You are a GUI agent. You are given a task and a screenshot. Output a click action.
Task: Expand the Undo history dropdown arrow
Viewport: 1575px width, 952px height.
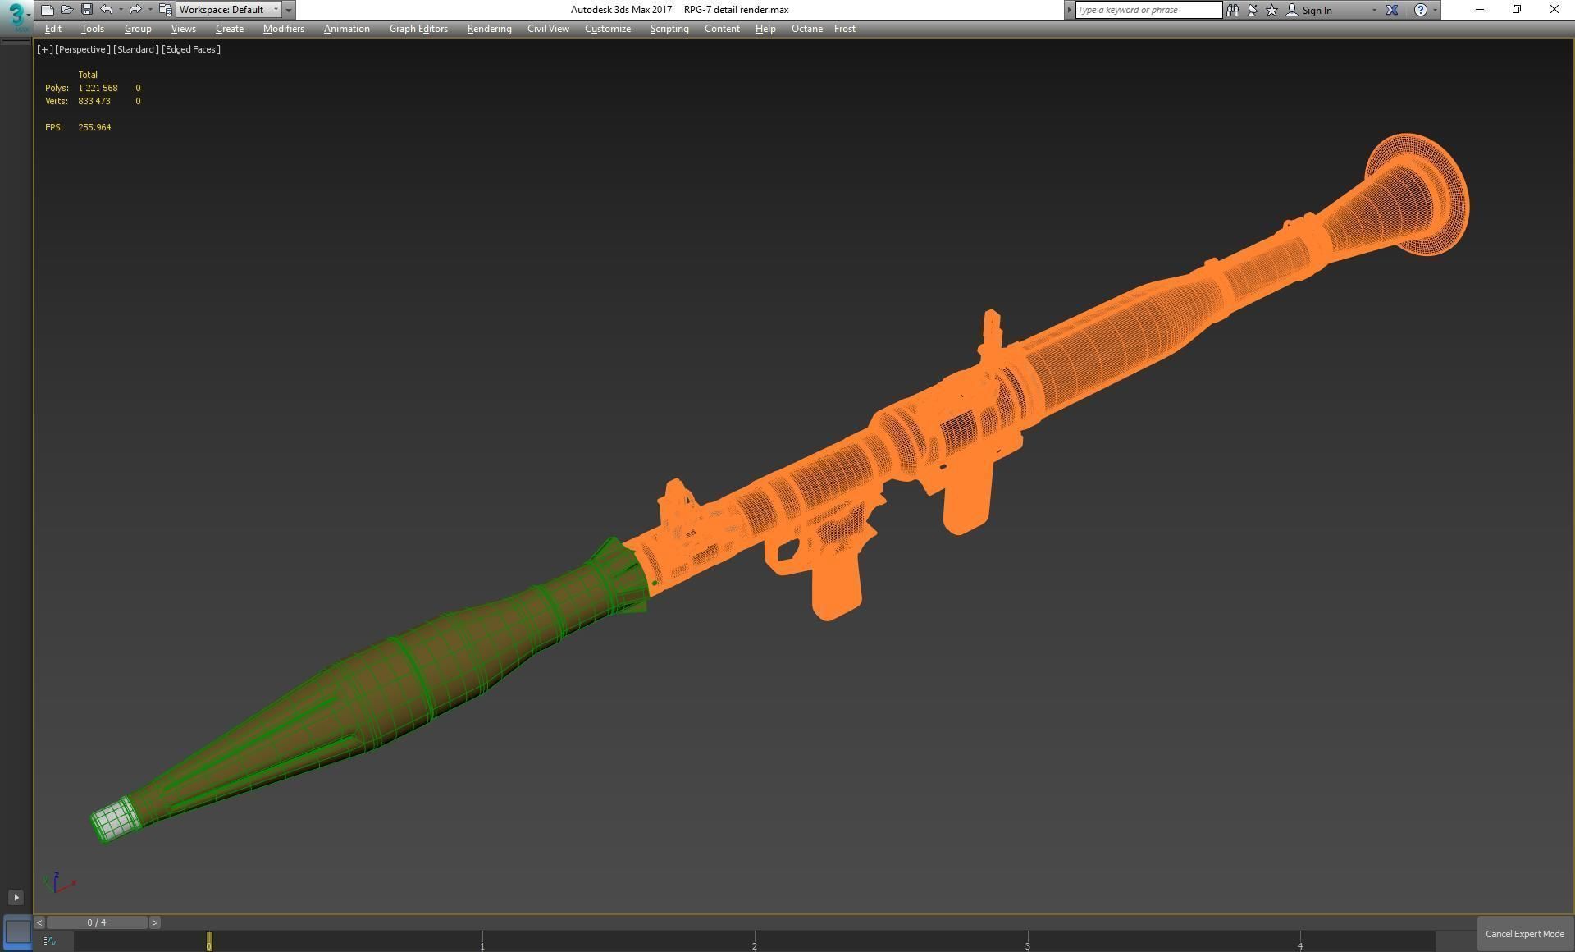[x=121, y=10]
